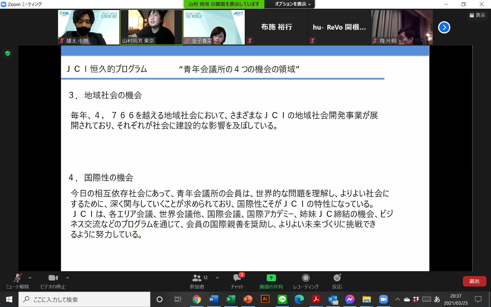The image size is (491, 307).
Task: Click the Windows search input field
Action: click(84, 300)
